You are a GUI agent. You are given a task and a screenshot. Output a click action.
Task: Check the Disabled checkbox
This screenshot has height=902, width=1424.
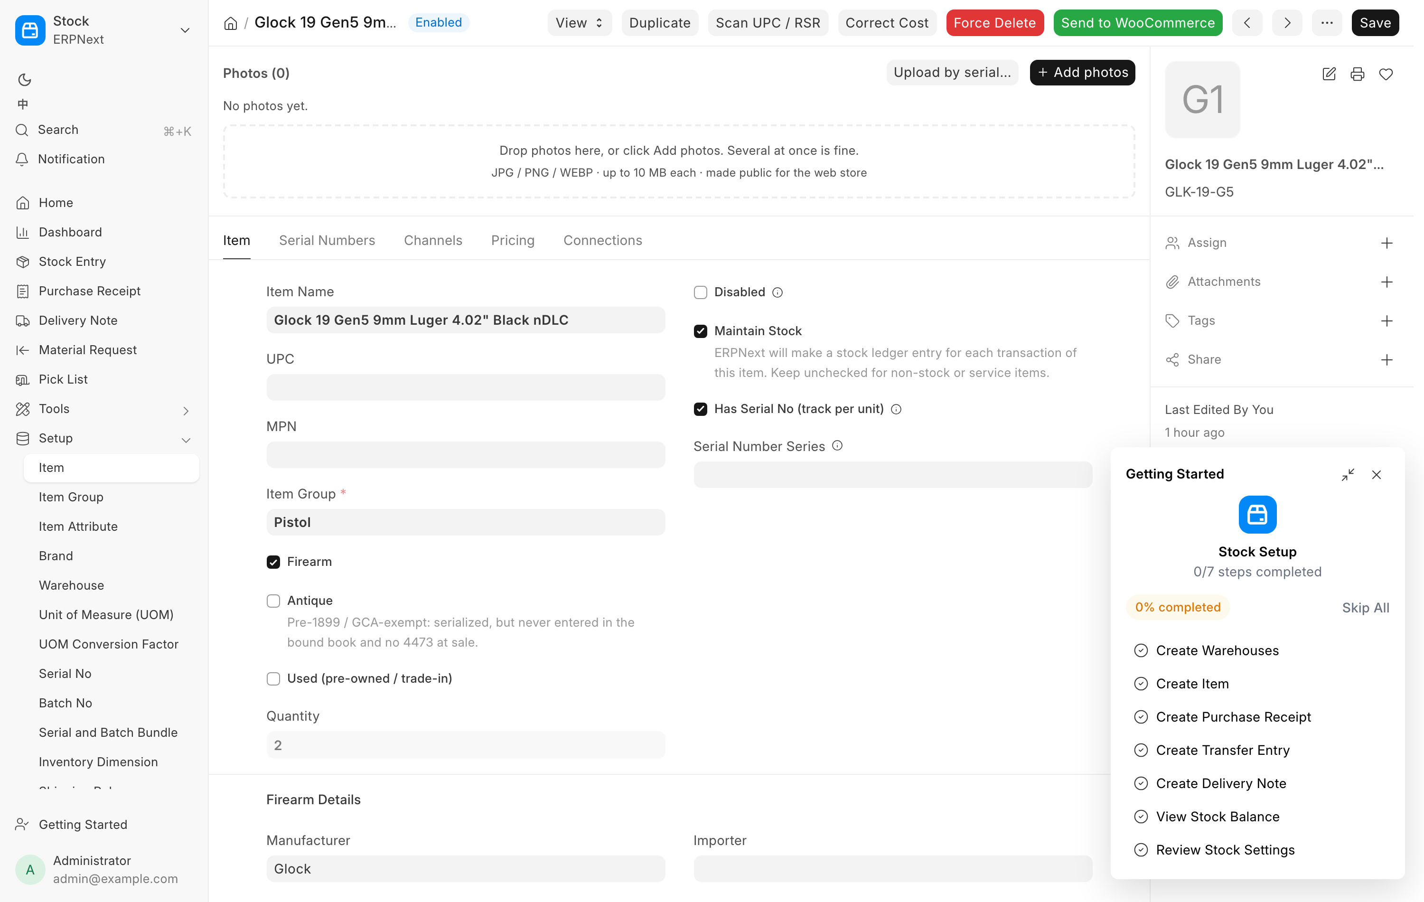pos(700,292)
